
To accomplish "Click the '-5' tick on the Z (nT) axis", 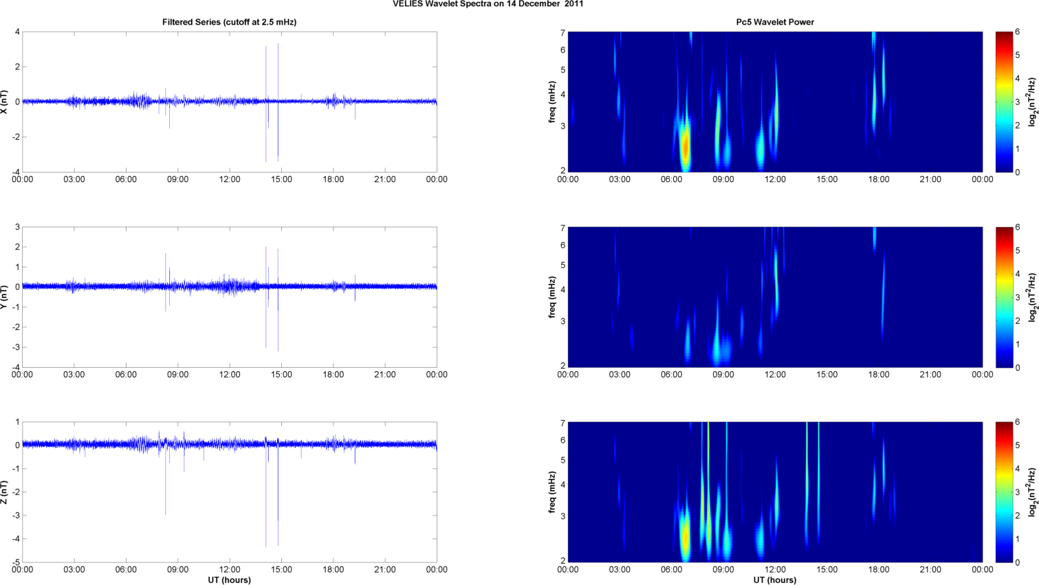I will 16,562.
